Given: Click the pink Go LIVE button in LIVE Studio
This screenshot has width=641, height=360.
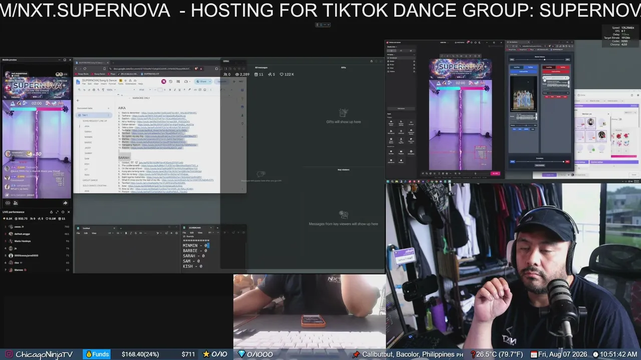Looking at the screenshot, I should pos(495,173).
